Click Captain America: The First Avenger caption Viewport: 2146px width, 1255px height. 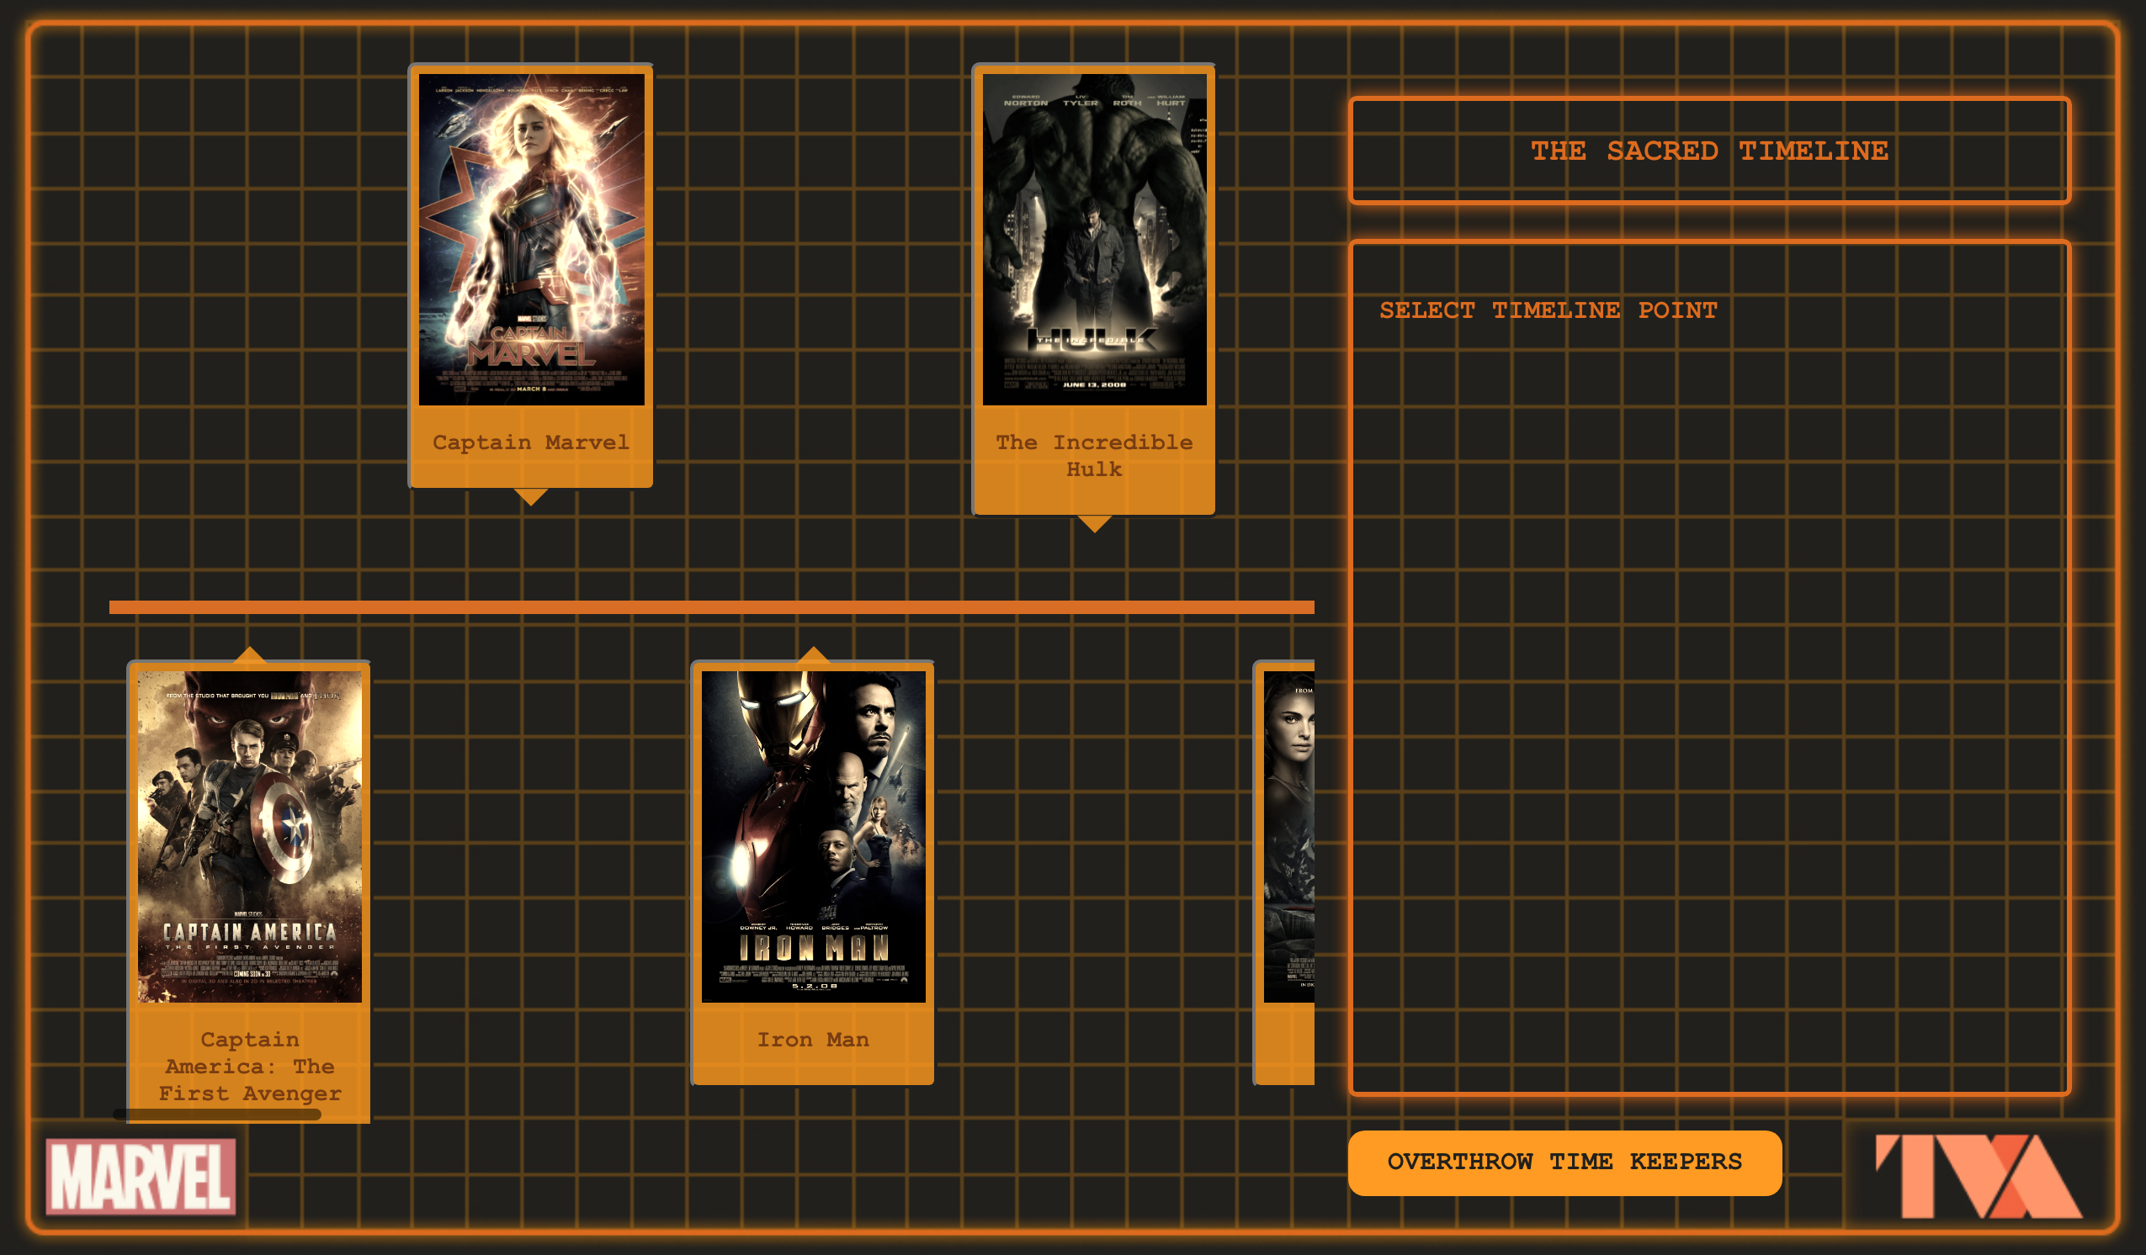[x=249, y=1066]
